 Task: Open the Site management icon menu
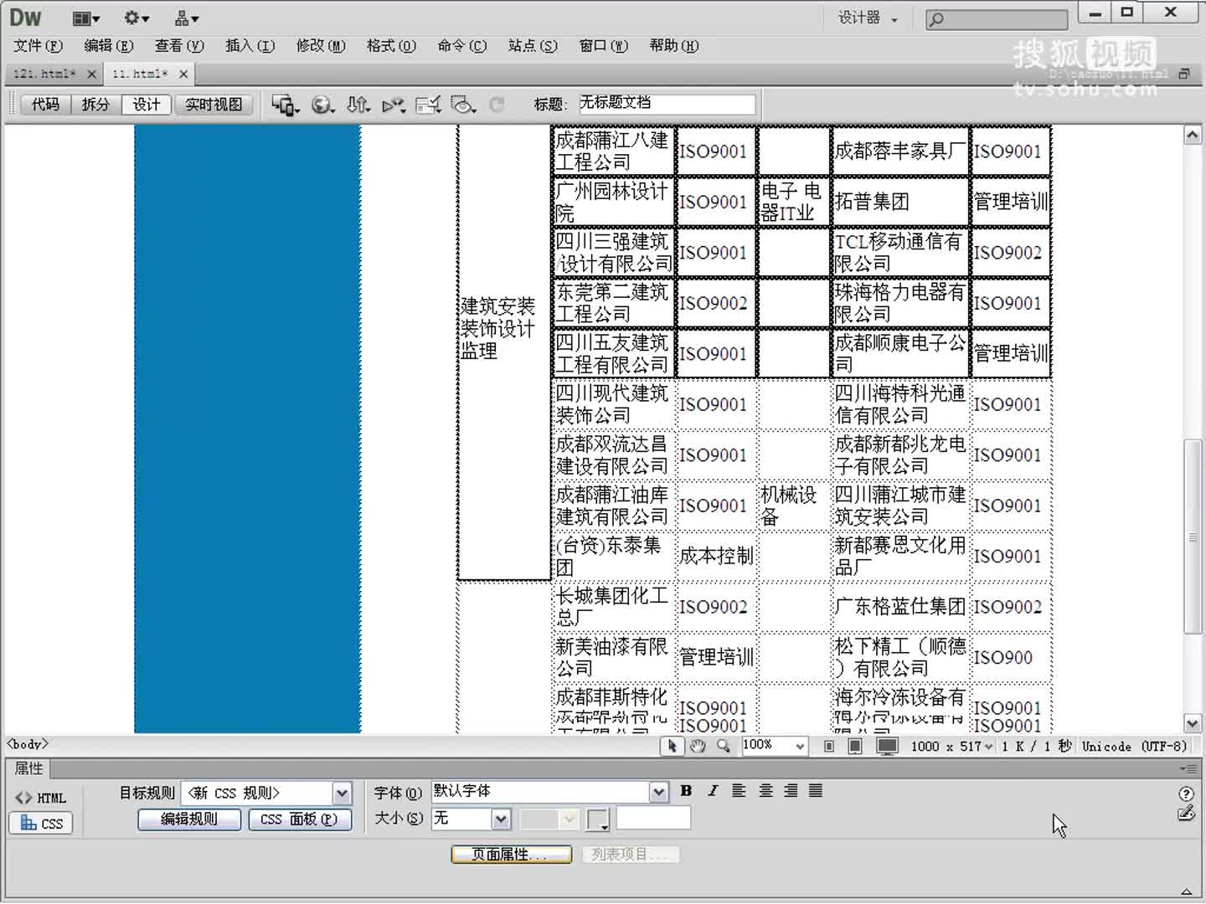(x=186, y=18)
